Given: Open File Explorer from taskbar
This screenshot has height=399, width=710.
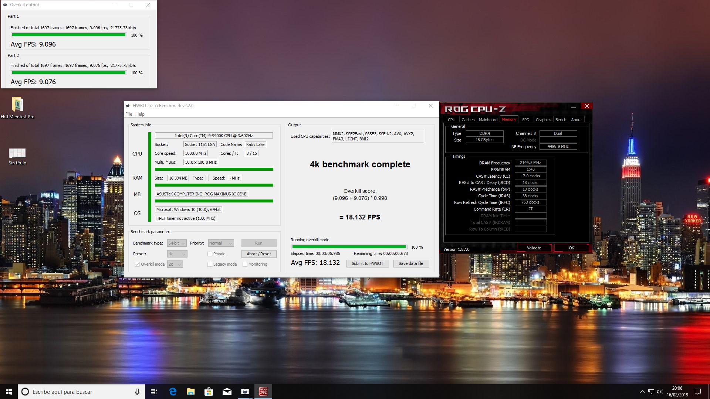Looking at the screenshot, I should [191, 392].
